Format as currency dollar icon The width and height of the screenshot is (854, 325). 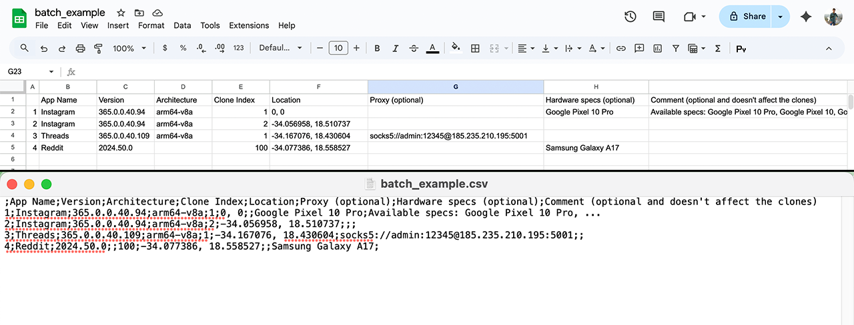pos(165,48)
